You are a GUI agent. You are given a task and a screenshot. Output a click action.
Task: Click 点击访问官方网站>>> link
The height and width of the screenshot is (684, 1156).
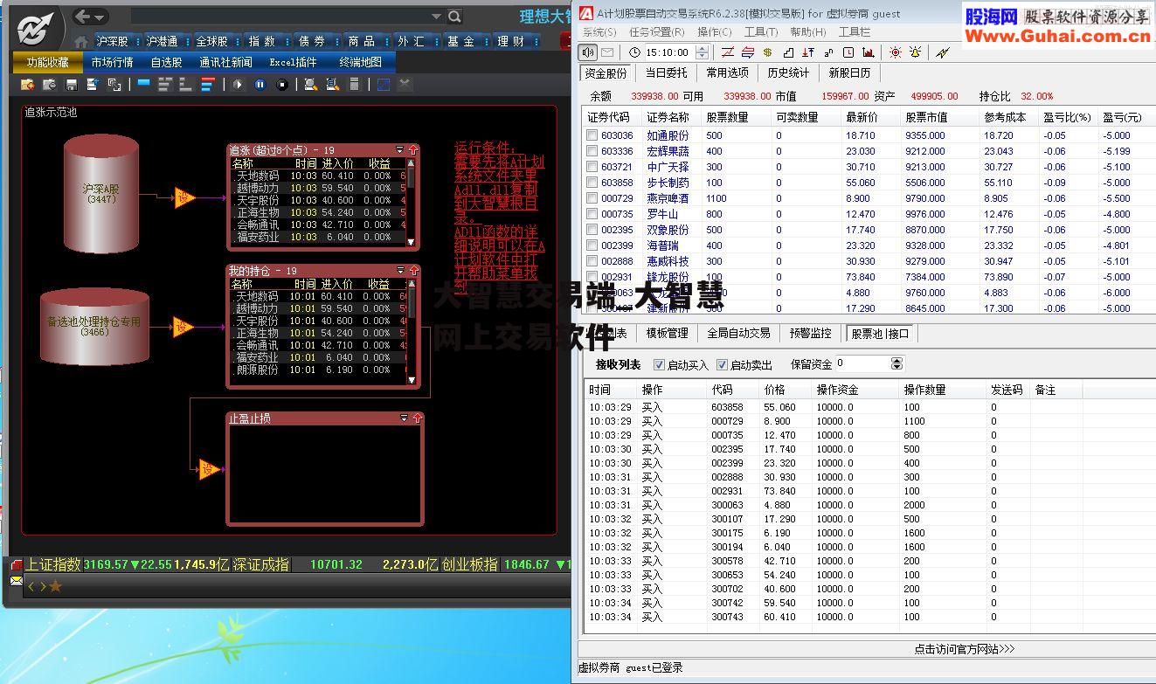pos(964,649)
